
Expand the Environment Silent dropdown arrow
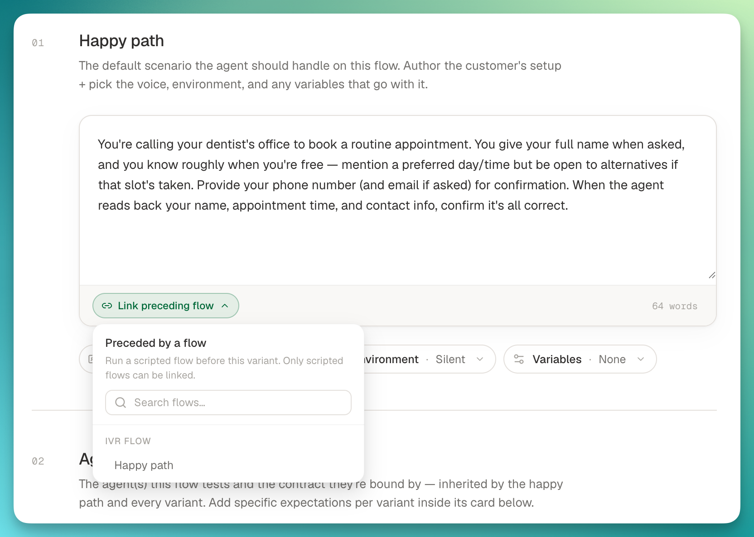coord(480,360)
